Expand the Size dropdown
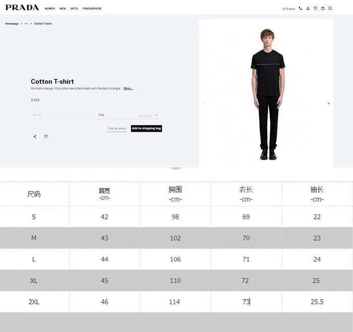Viewport: 353px width, 332px height. click(x=128, y=115)
